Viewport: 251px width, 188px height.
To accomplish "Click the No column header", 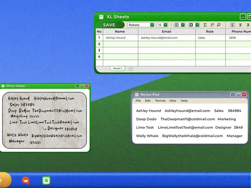I will pos(99,31).
